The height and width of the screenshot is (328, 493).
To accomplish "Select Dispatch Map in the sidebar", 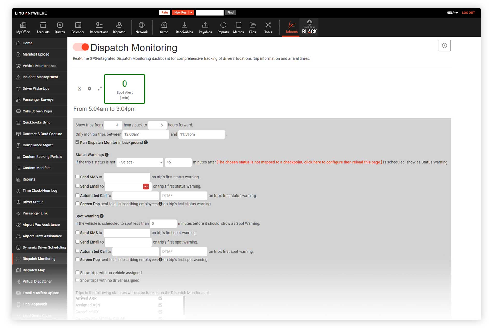I will (34, 270).
